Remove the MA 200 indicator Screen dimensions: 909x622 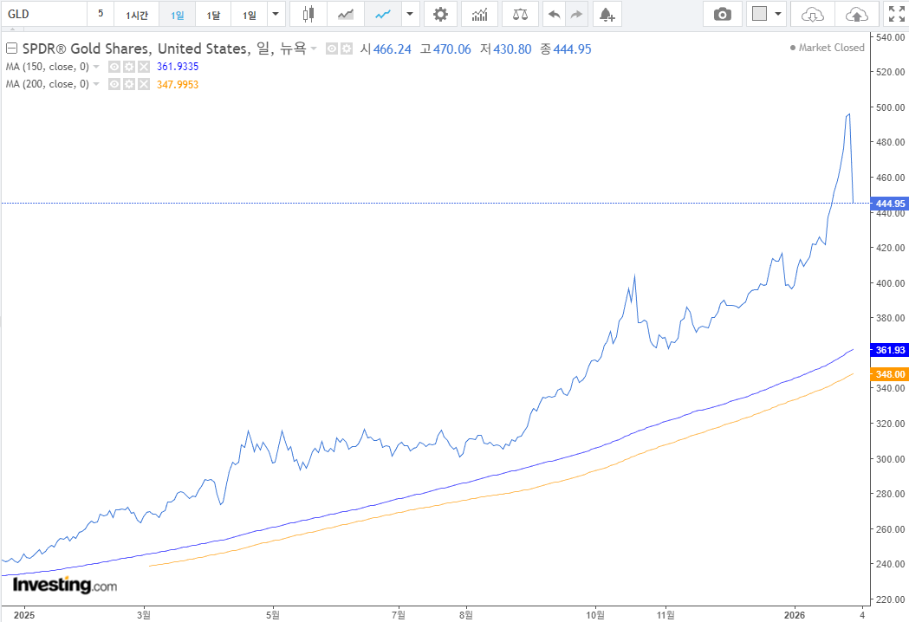(x=144, y=85)
